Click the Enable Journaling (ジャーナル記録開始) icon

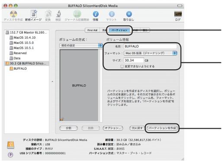point(77,14)
